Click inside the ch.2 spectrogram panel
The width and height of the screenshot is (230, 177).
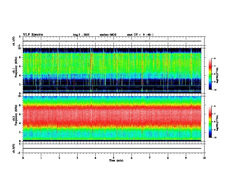tap(112, 119)
